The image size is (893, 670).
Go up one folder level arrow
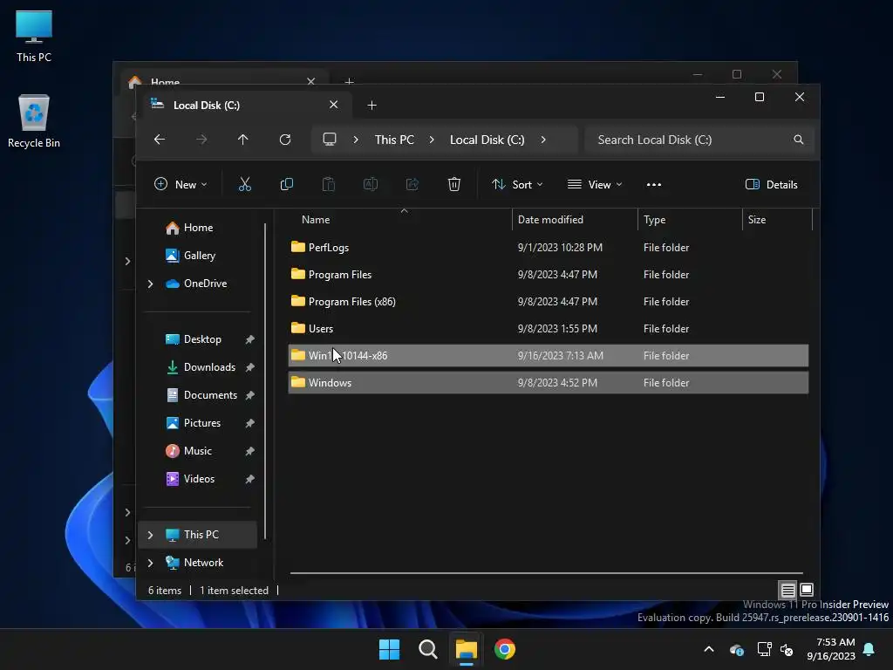pyautogui.click(x=243, y=140)
